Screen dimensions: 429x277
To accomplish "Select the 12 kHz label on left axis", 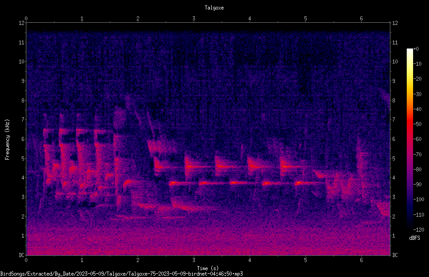I will coord(21,23).
